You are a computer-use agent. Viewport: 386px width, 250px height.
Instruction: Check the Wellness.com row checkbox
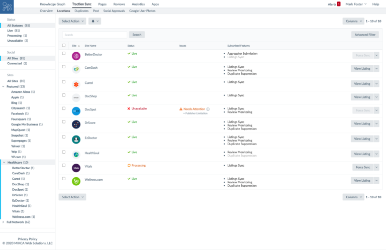pyautogui.click(x=64, y=179)
